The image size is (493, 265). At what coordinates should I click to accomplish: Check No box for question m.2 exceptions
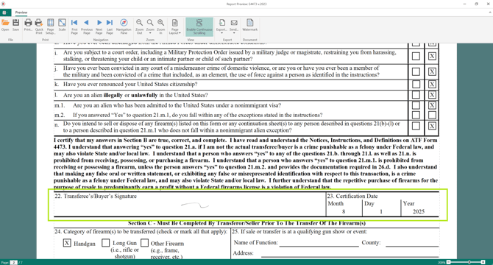(432, 115)
